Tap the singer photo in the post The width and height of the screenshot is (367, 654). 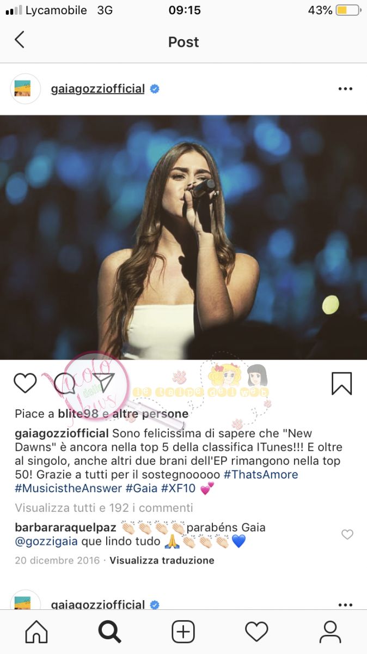(x=183, y=237)
